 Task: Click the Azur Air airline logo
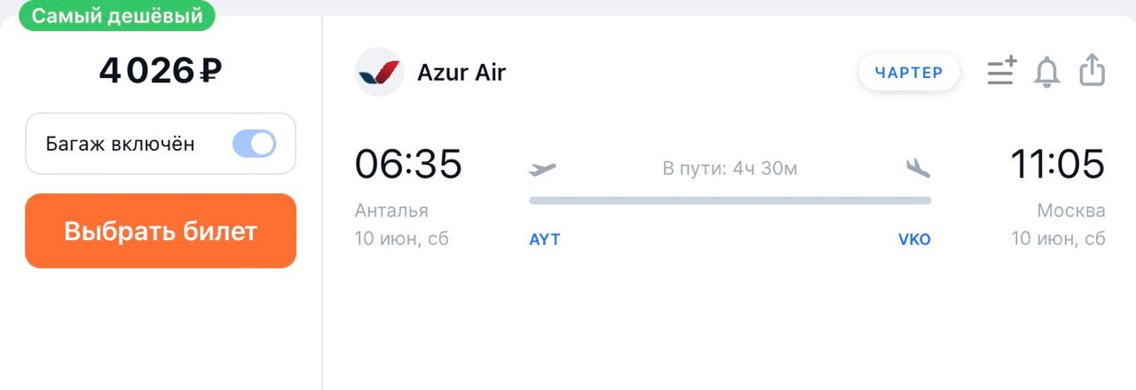coord(379,72)
